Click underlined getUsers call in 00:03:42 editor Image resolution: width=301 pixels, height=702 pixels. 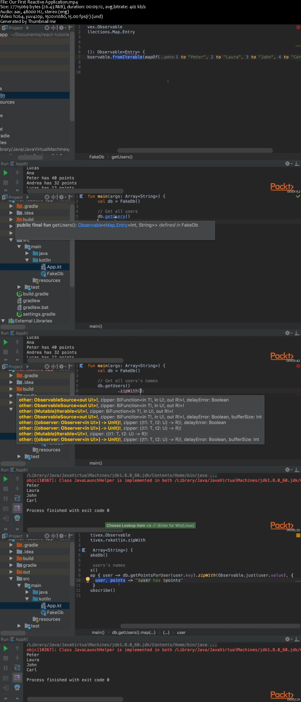click(115, 216)
